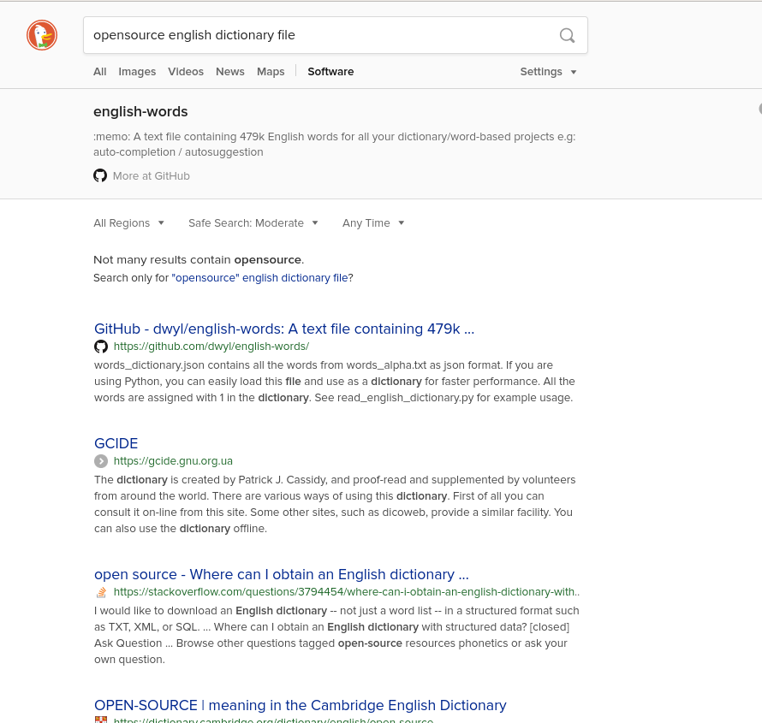Click the GitHub icon beside More at GitHub
The height and width of the screenshot is (723, 762).
pyautogui.click(x=100, y=175)
